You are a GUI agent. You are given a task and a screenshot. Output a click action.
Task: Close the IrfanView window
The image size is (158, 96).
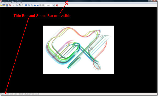[155, 1]
